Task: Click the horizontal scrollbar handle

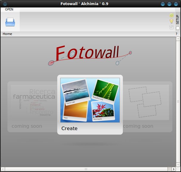Action: [x=86, y=169]
